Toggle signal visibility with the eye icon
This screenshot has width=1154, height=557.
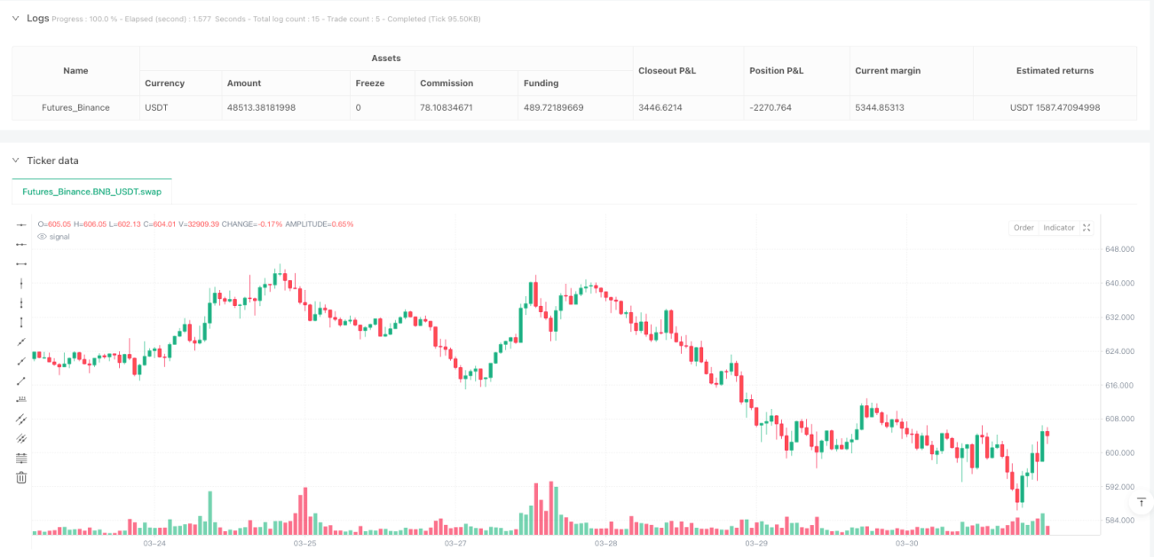[x=42, y=237]
